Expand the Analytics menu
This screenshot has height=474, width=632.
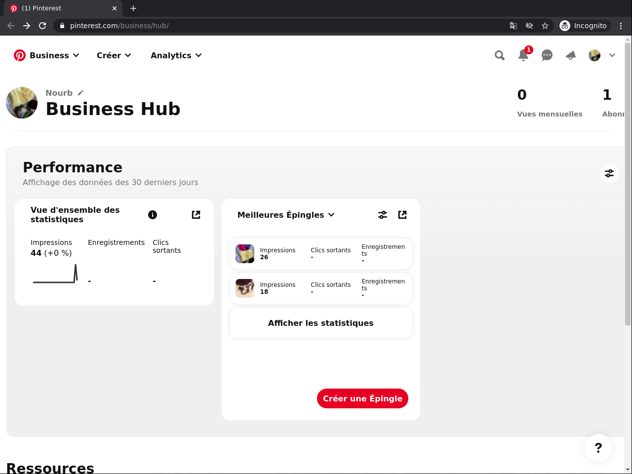click(176, 55)
